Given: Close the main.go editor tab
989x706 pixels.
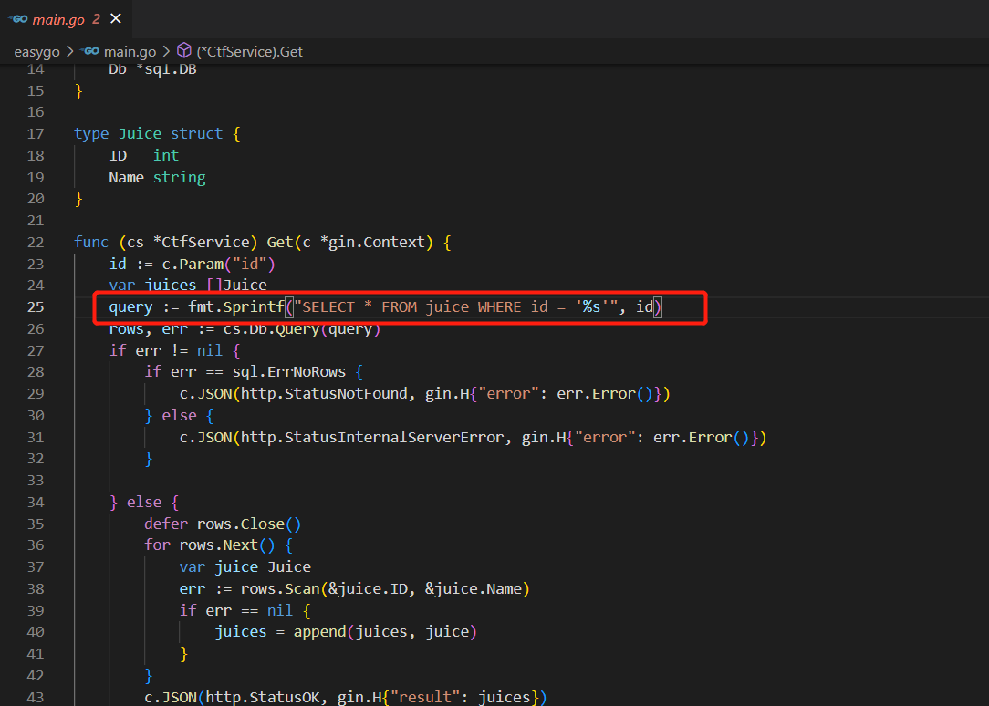Looking at the screenshot, I should [115, 19].
